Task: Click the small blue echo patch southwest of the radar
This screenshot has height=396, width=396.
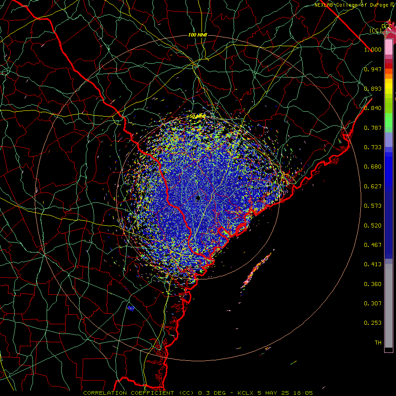Action: 131,308
